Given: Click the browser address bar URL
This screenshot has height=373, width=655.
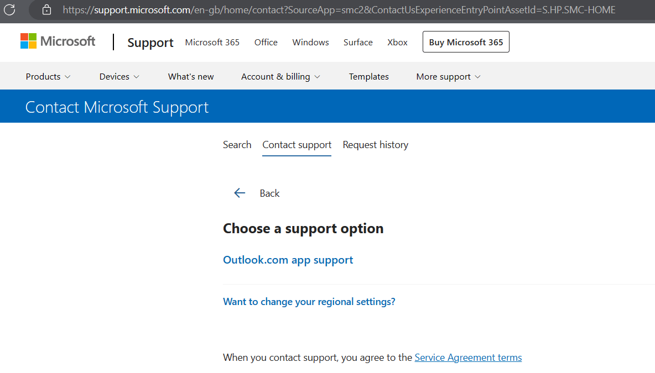Looking at the screenshot, I should click(339, 9).
